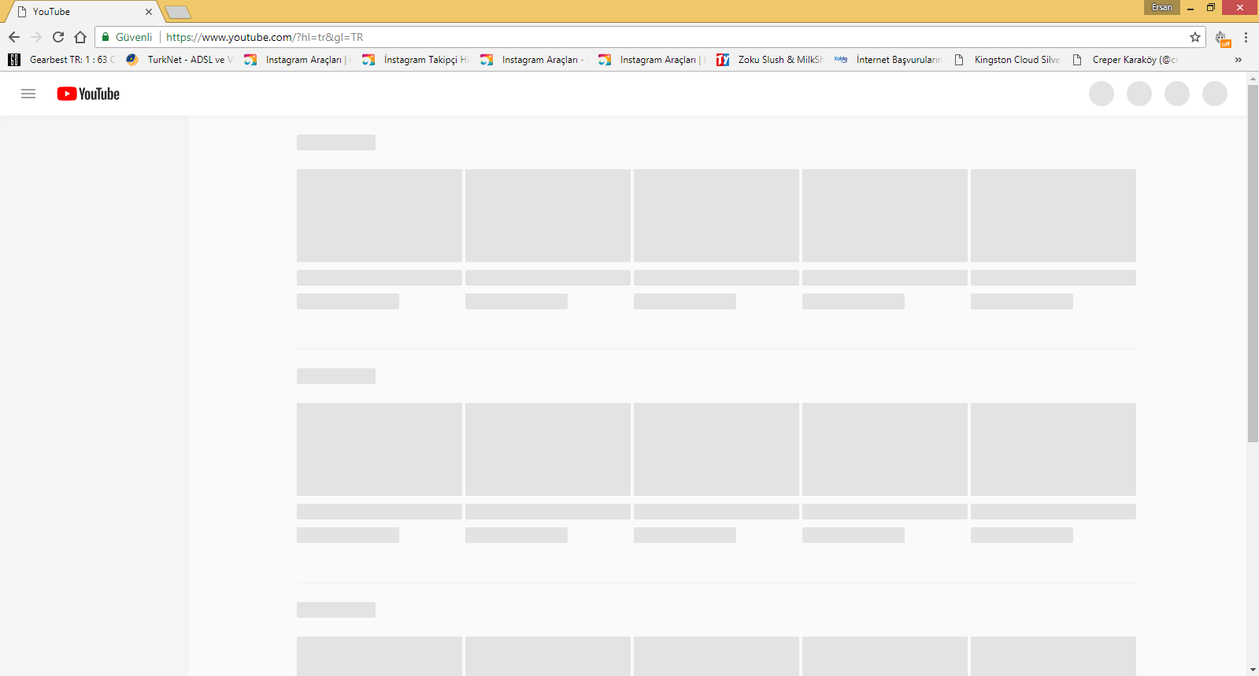This screenshot has width=1259, height=676.
Task: Go to the YouTube home logo
Action: [x=88, y=94]
